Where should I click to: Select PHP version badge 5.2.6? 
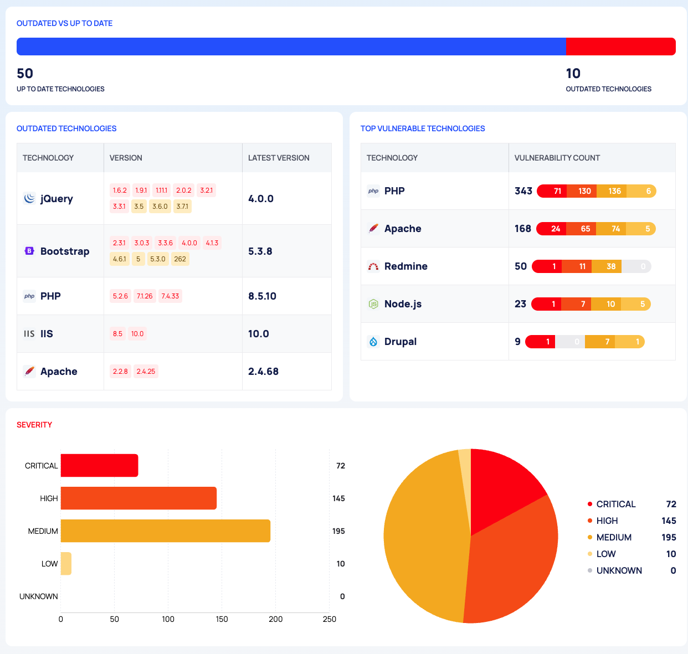click(x=120, y=296)
